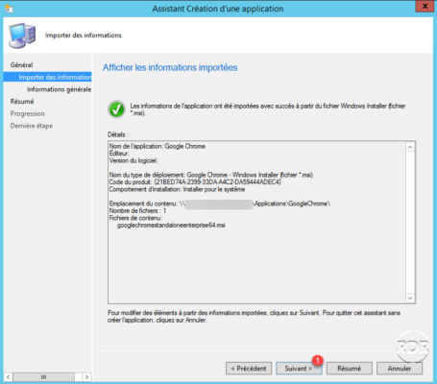This screenshot has width=437, height=384.
Task: Click the 'Éditeur:' line in details
Action: click(119, 154)
